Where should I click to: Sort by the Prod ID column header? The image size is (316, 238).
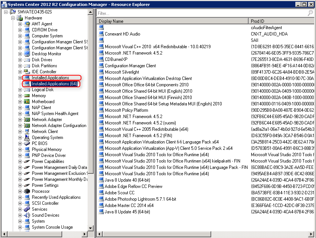[282, 21]
